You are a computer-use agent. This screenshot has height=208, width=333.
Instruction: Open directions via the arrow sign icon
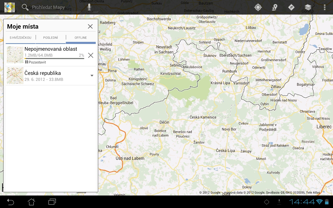[291, 7]
